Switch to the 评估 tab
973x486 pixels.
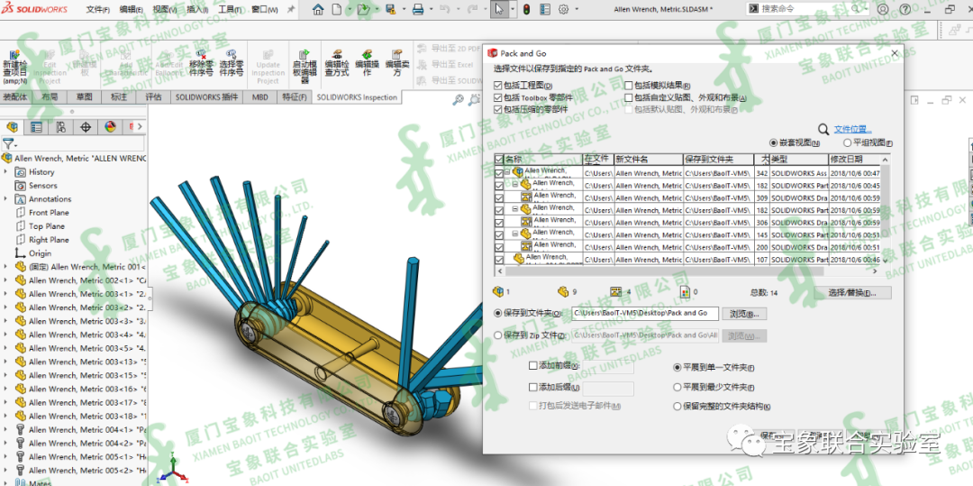[153, 96]
